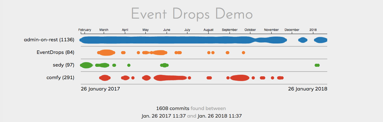Viewport: 383px width, 122px height.
Task: Select the sedy (97) row label
Action: (x=63, y=65)
